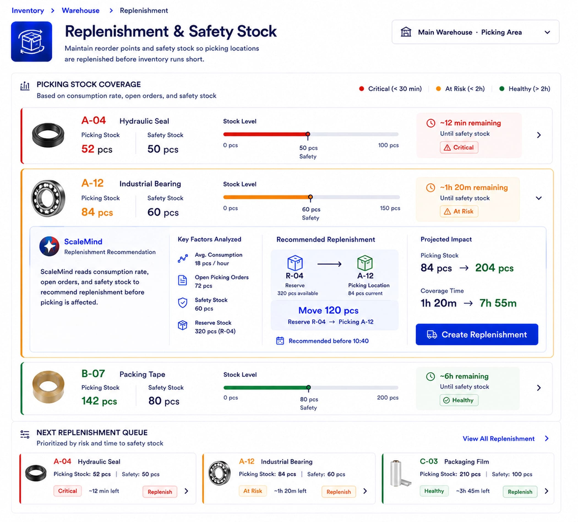Image resolution: width=578 pixels, height=522 pixels.
Task: Click the Packing Tape product image
Action: click(48, 387)
